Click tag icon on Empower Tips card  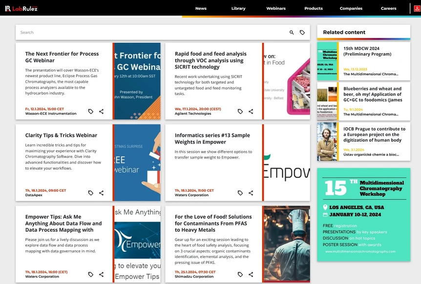pos(91,274)
